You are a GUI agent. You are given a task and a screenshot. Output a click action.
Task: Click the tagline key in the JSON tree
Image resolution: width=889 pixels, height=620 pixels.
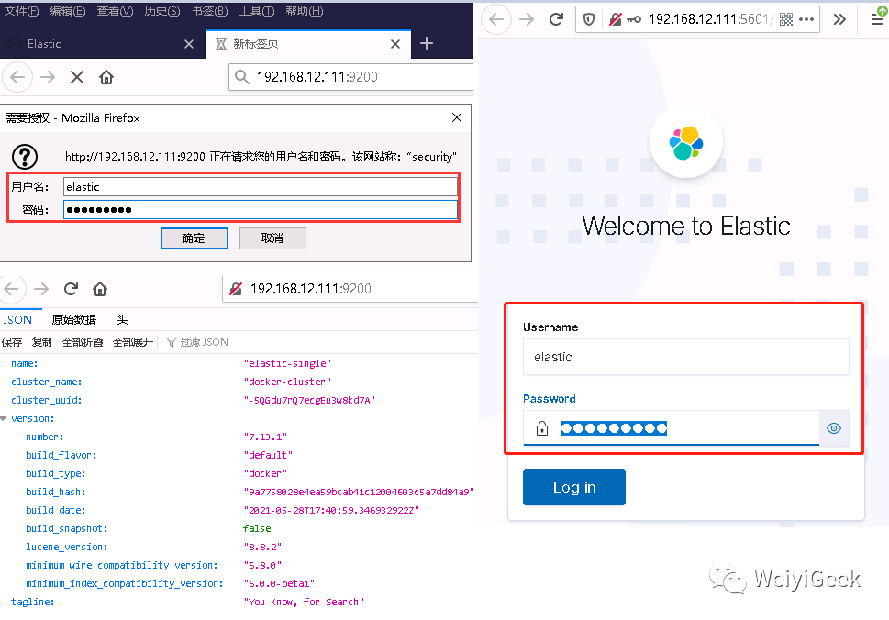32,602
